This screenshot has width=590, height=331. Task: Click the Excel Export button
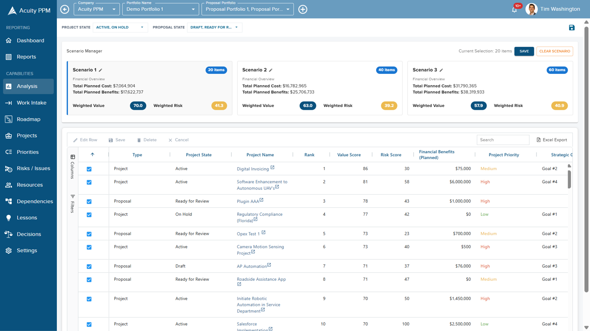point(552,140)
